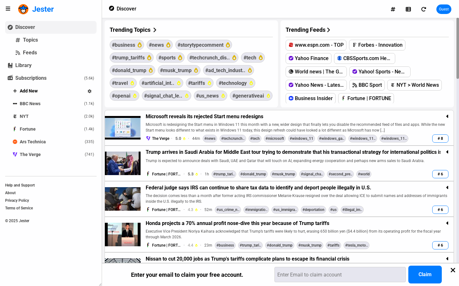Click the Claim button

click(x=425, y=275)
